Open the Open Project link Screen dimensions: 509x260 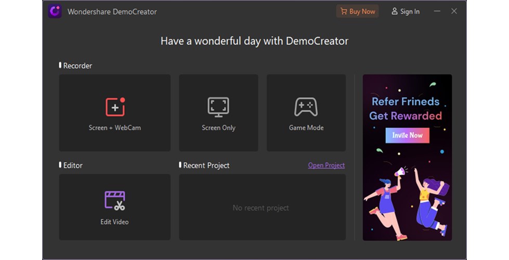(326, 165)
